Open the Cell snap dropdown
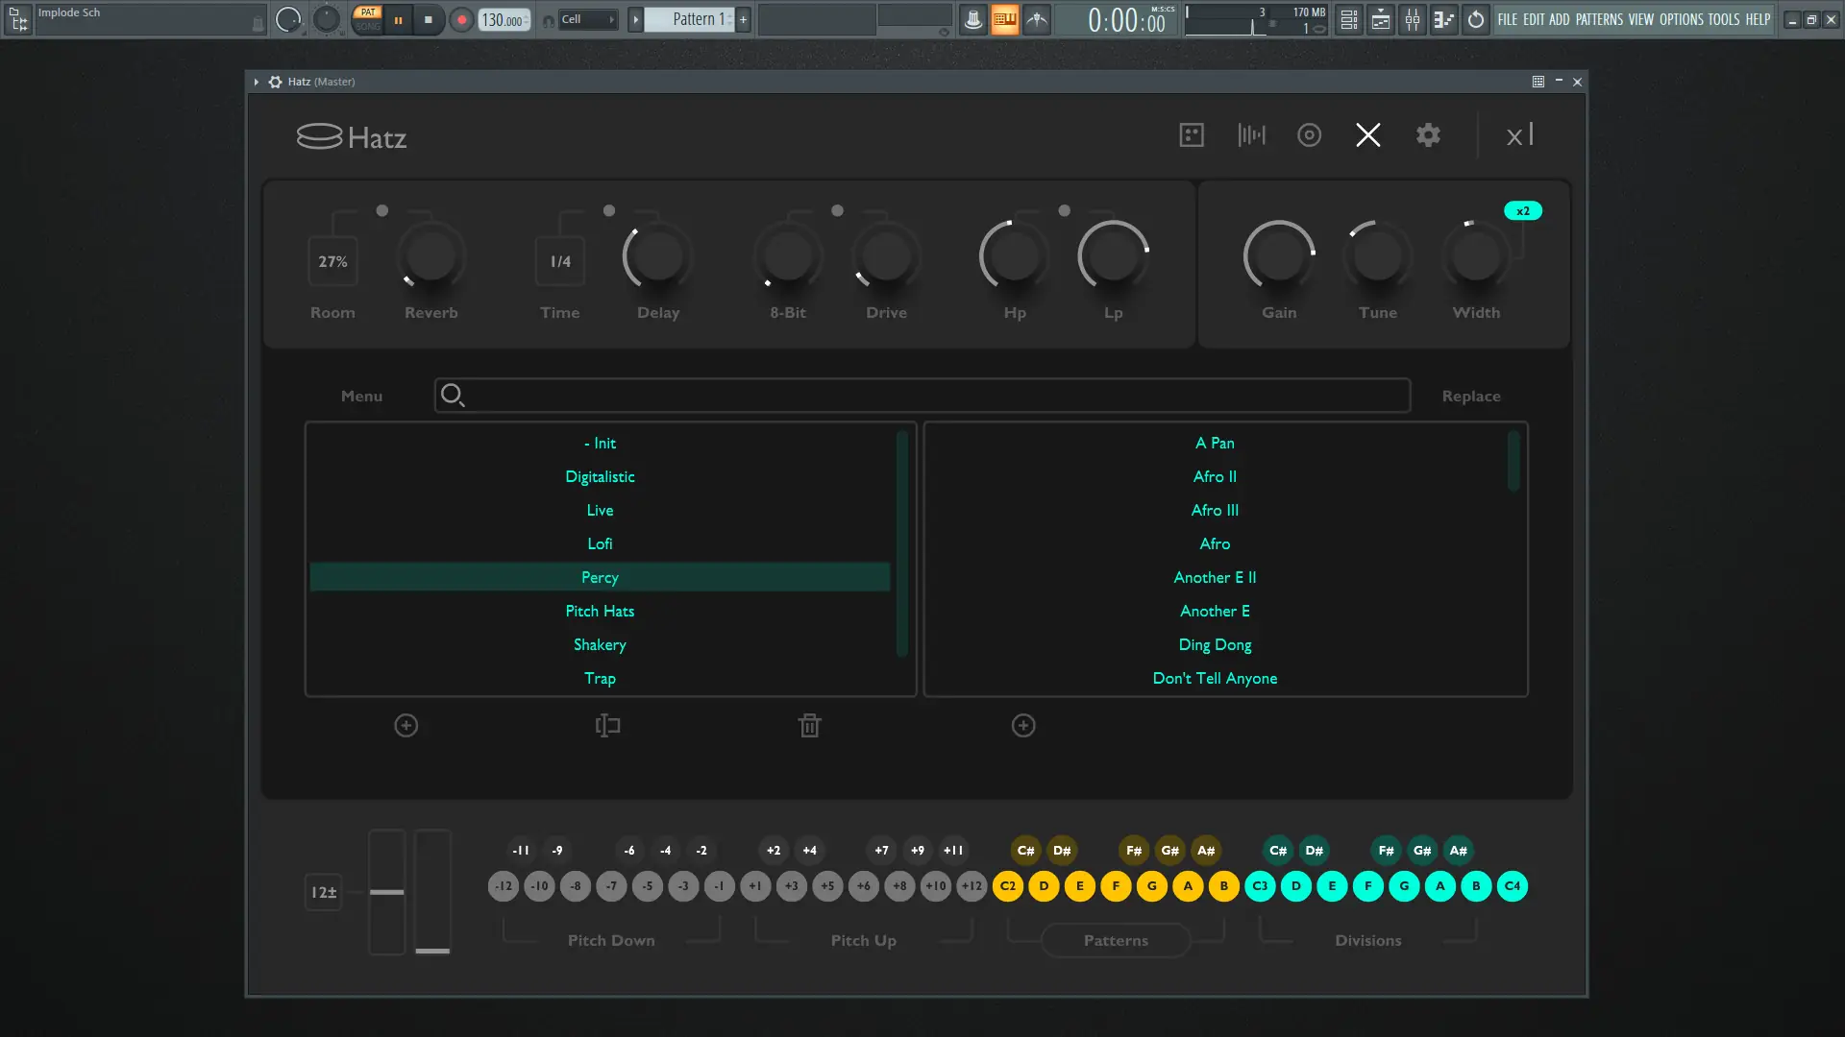This screenshot has height=1037, width=1845. coord(588,19)
